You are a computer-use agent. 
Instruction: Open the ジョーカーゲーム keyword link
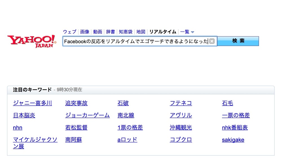[x=87, y=115]
